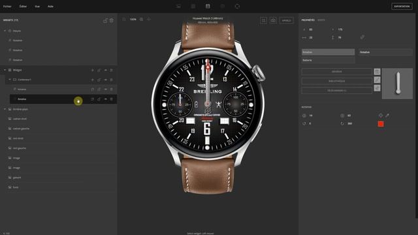Viewport: 418px width, 235px height.
Task: Add an item to the Widget group
Action: click(x=93, y=70)
